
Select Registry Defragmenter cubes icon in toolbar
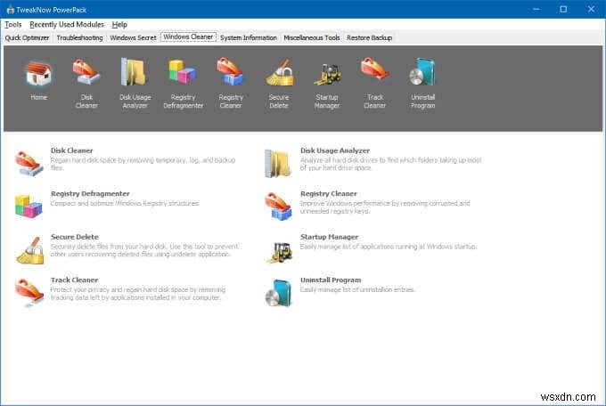[183, 72]
